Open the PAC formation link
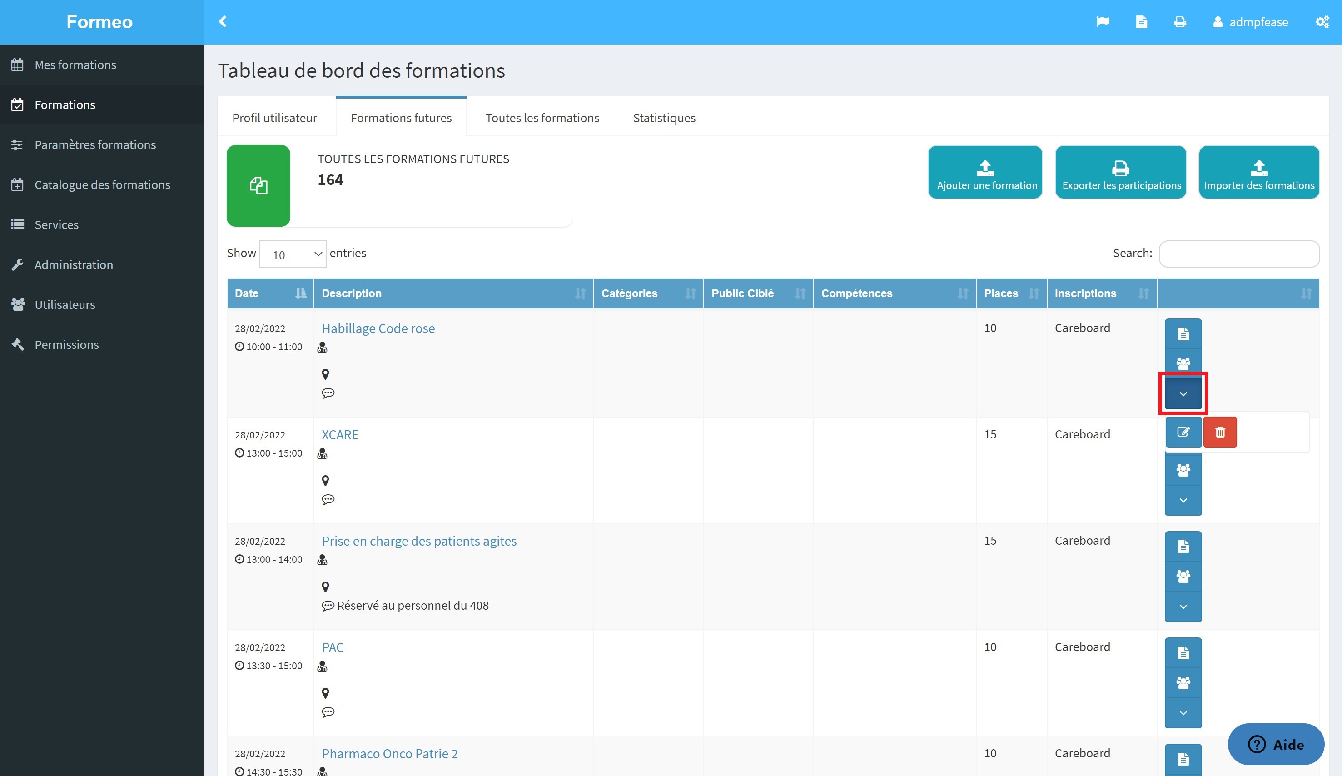Screen dimensions: 1342x776 tap(332, 647)
